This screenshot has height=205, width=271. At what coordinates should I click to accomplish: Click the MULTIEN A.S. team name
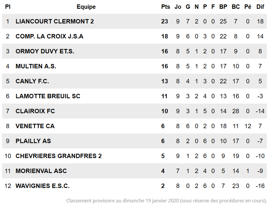click(36, 66)
